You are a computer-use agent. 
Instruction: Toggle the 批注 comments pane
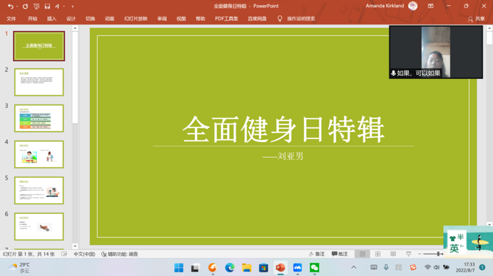tap(339, 254)
